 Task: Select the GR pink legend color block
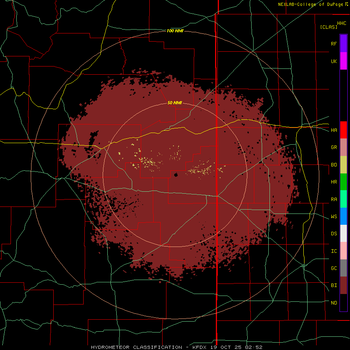(x=343, y=147)
